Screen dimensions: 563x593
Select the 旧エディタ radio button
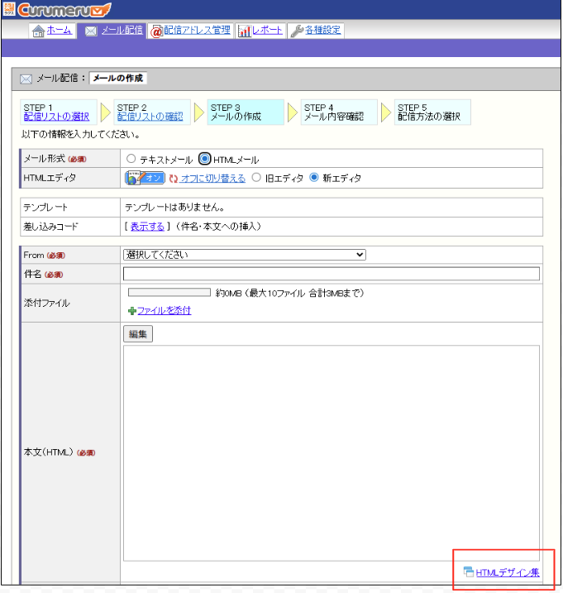click(x=256, y=178)
